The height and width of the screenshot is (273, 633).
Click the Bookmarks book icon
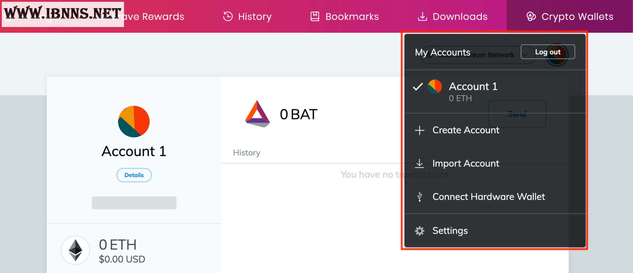pyautogui.click(x=315, y=16)
